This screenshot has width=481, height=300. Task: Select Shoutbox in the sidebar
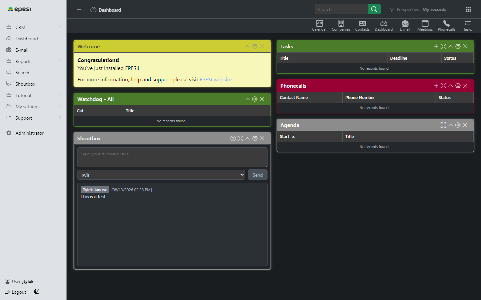click(33, 84)
